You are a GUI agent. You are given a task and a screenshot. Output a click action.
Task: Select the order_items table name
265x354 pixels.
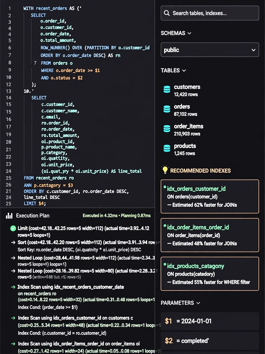click(189, 126)
